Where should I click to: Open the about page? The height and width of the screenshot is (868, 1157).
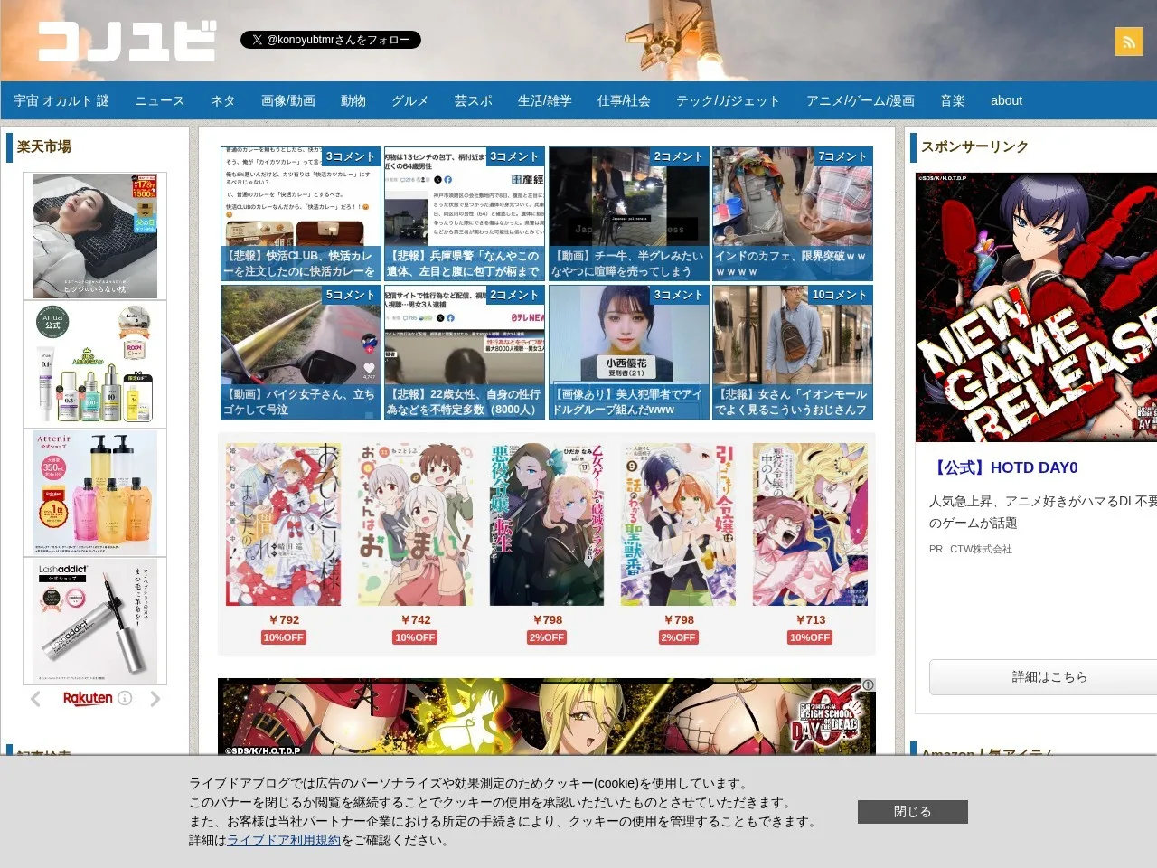point(1006,100)
